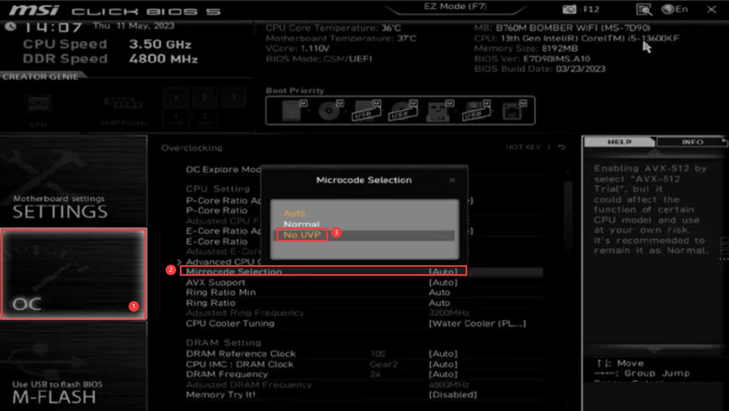Change language via the En globe icon
Image resolution: width=729 pixels, height=411 pixels.
coord(675,10)
